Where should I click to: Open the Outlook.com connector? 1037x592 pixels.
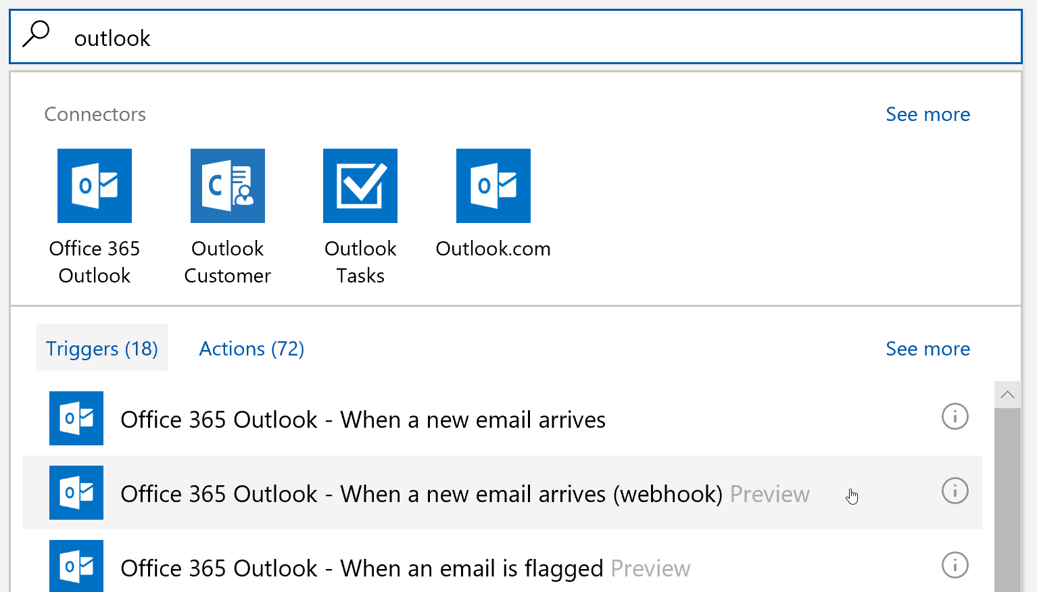point(493,185)
